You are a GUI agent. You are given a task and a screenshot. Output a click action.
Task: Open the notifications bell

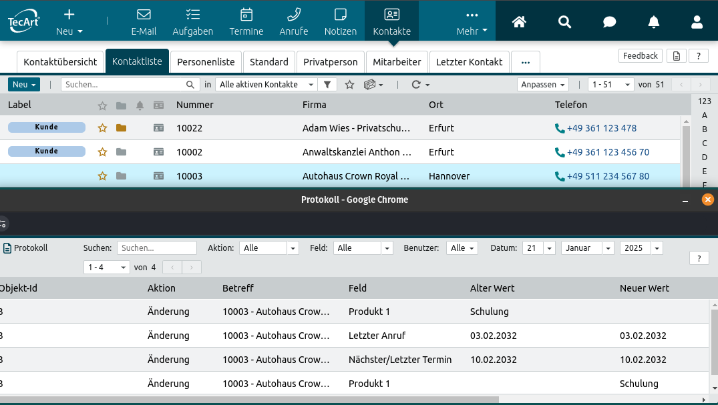tap(654, 22)
